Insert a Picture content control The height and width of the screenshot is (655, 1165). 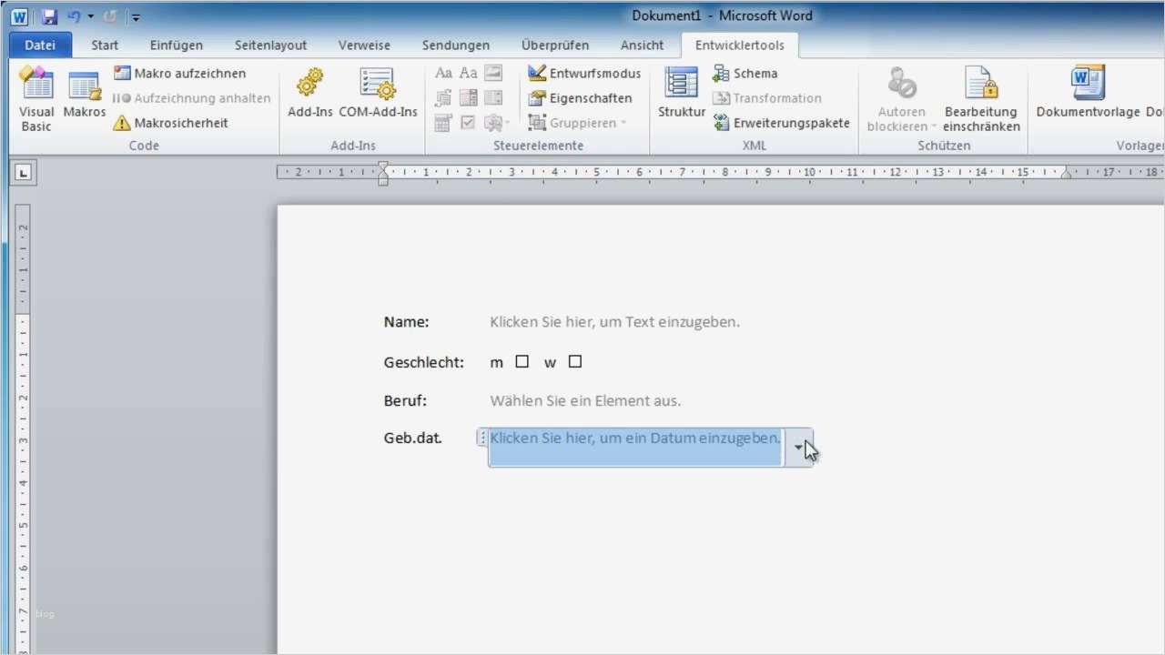pyautogui.click(x=492, y=73)
